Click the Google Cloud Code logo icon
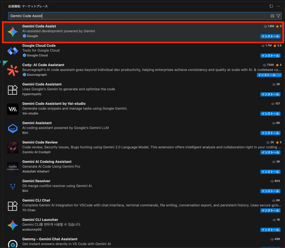The width and height of the screenshot is (285, 248). click(13, 51)
